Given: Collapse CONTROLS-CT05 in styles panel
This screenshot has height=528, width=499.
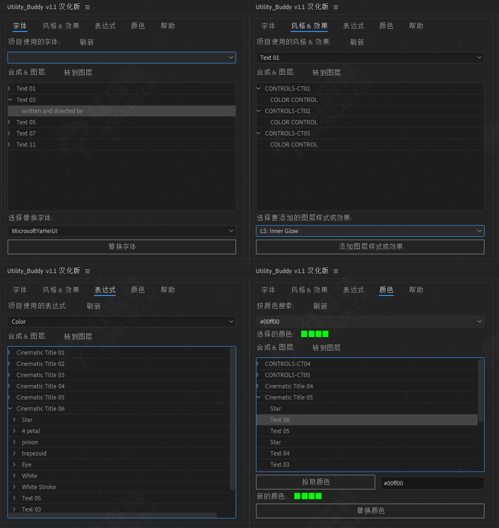Looking at the screenshot, I should click(x=259, y=133).
